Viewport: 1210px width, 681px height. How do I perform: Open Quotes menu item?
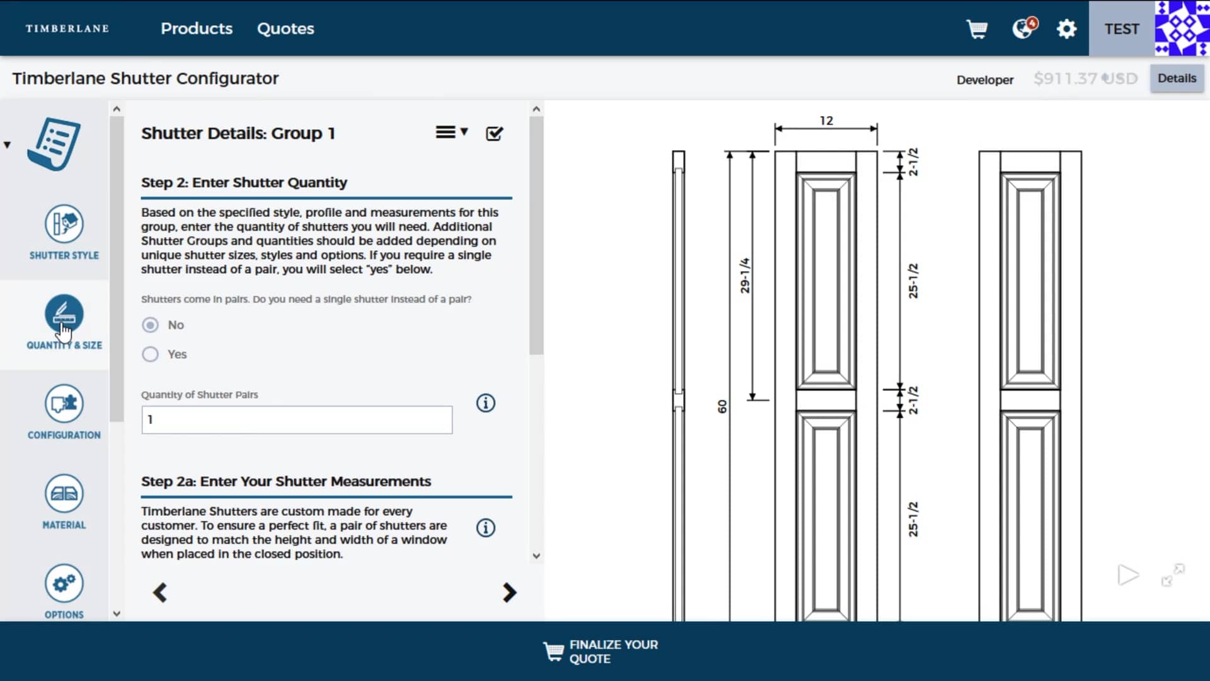tap(285, 28)
